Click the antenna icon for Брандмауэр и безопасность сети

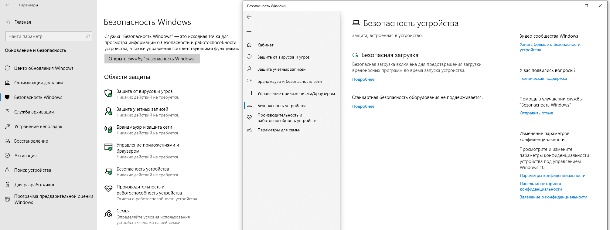(249, 81)
